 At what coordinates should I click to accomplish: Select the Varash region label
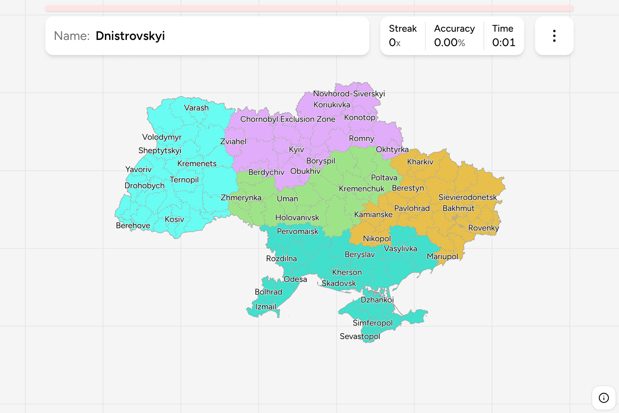pyautogui.click(x=196, y=108)
